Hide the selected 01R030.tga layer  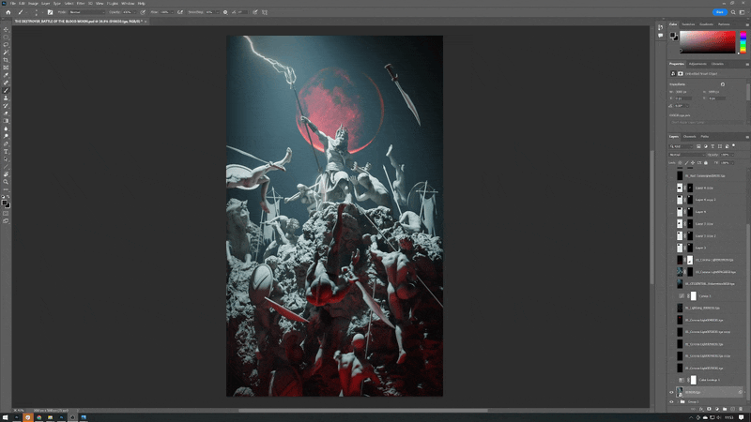(x=671, y=392)
